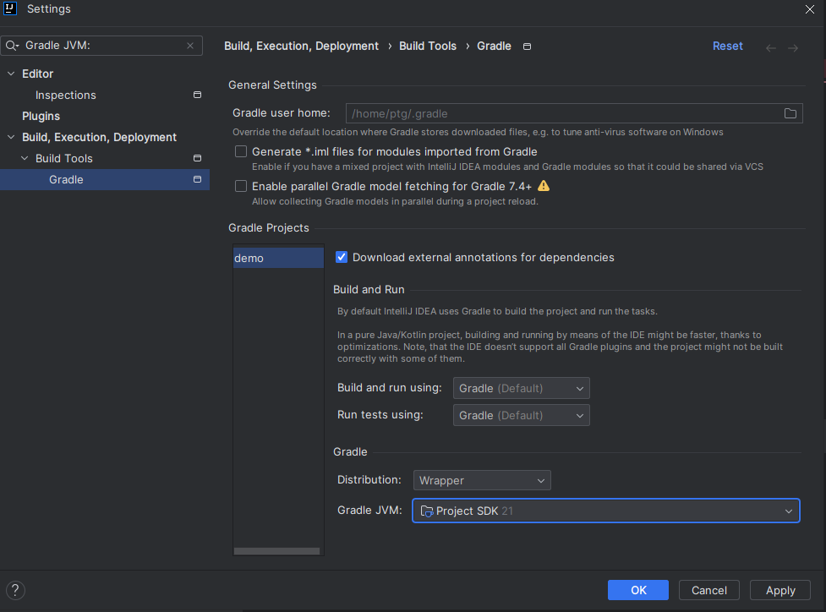Click the search magnifier icon in settings search
This screenshot has height=612, width=826.
[x=12, y=46]
